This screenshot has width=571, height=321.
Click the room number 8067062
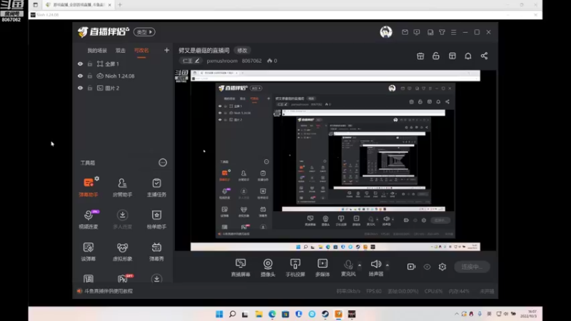(x=252, y=61)
